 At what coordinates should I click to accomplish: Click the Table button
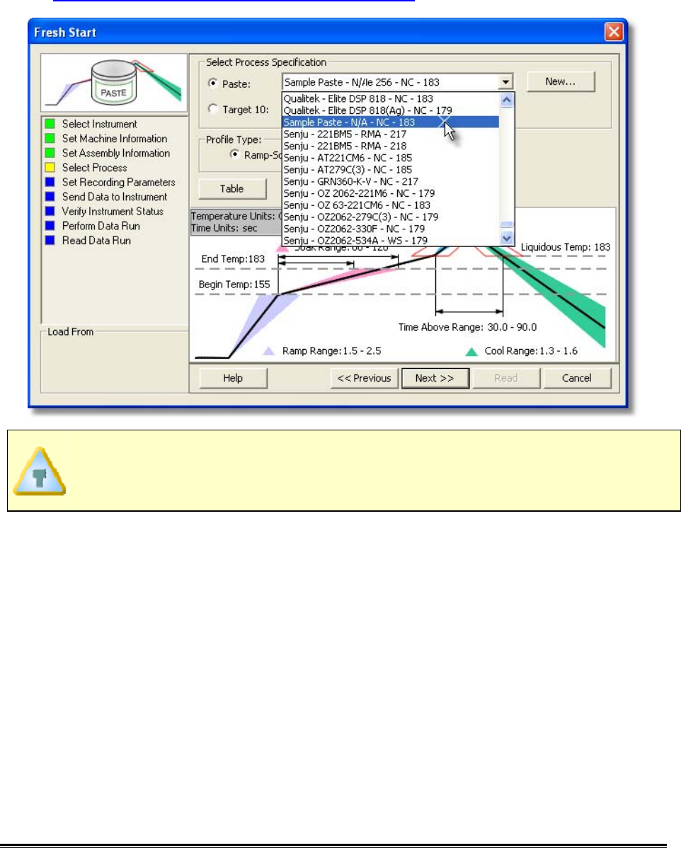pos(232,189)
